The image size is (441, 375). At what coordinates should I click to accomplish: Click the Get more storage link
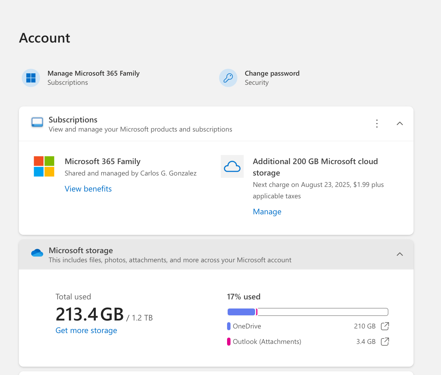click(x=86, y=330)
